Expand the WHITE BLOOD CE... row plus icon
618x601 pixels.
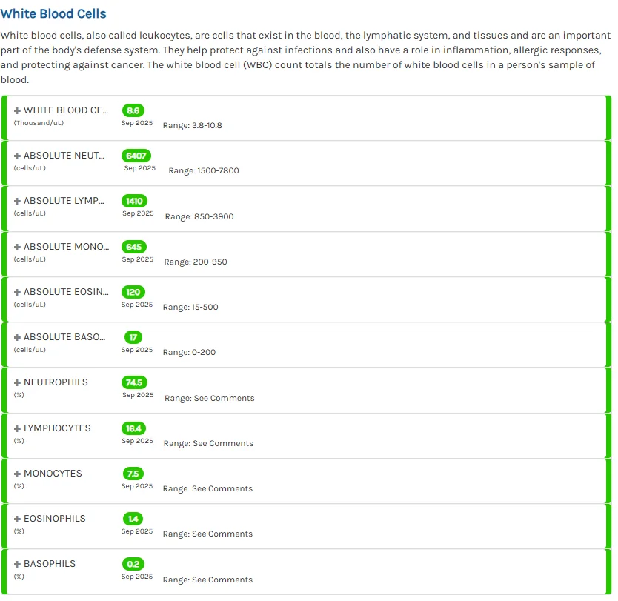click(x=17, y=110)
